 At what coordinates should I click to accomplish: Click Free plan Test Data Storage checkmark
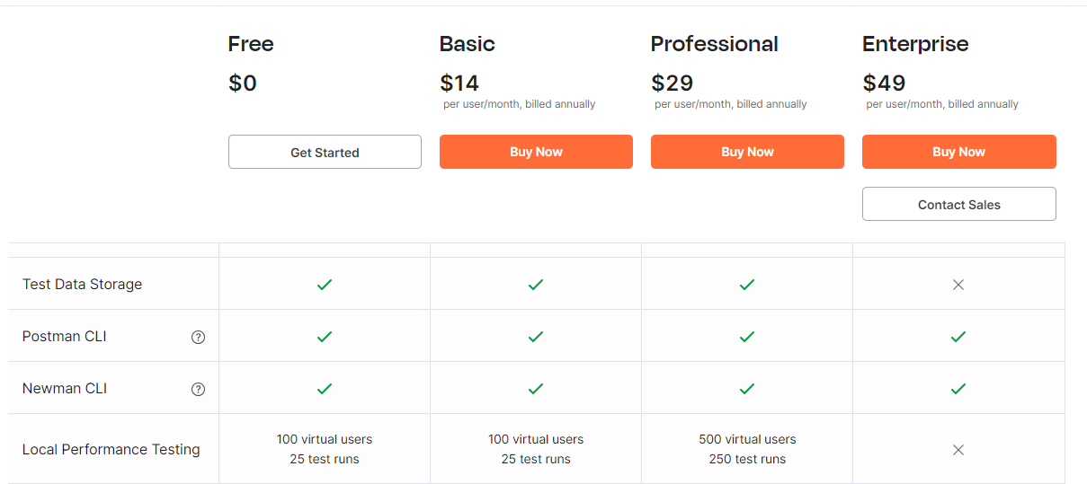point(325,285)
